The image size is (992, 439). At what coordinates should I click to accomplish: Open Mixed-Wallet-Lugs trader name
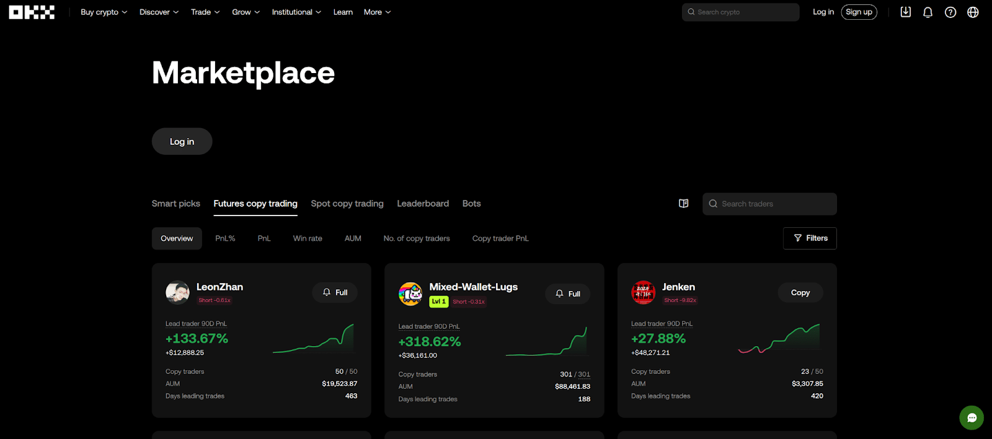click(473, 287)
